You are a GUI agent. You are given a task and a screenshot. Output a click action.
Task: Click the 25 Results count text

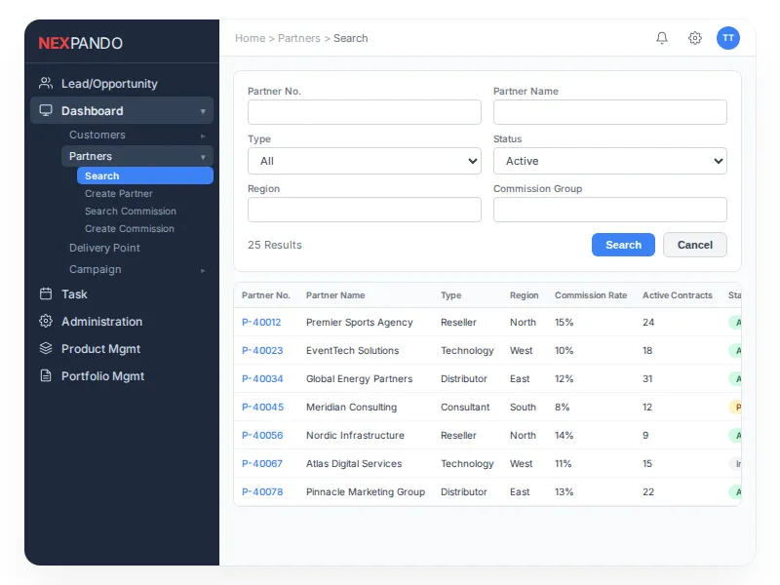point(275,246)
